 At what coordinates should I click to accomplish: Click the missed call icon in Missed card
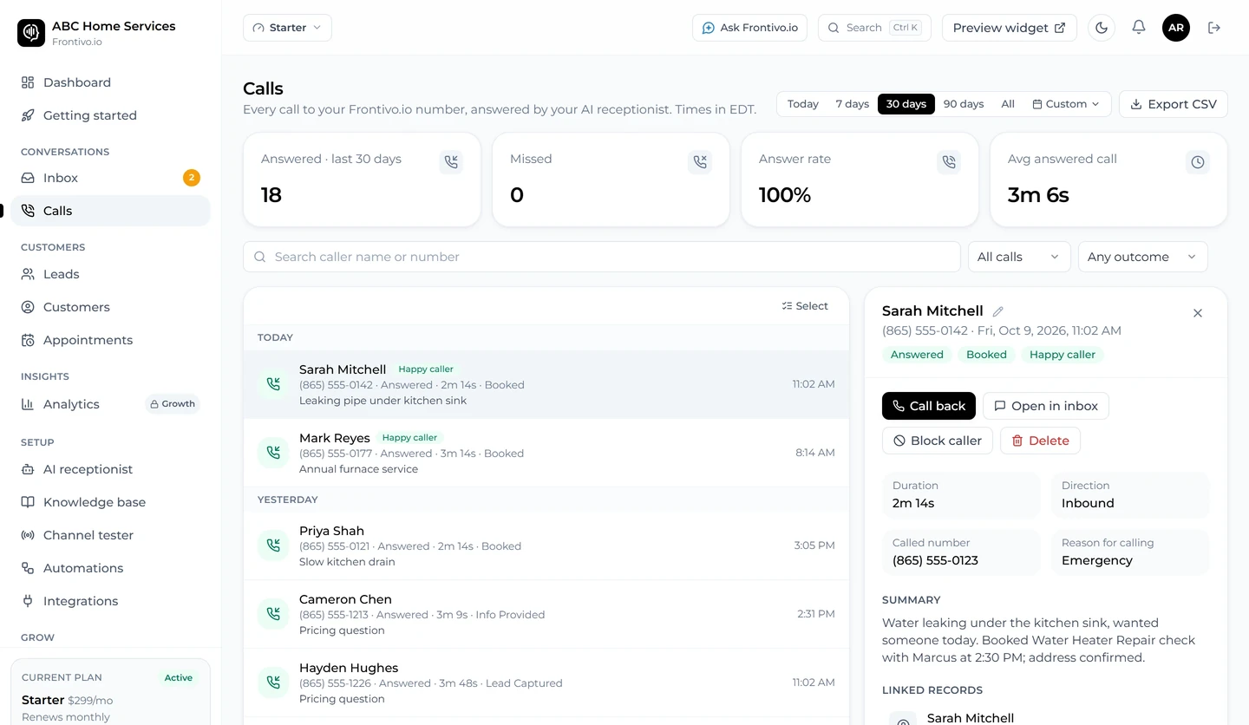click(700, 162)
